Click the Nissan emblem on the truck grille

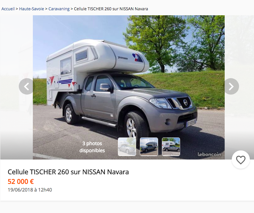point(185,102)
